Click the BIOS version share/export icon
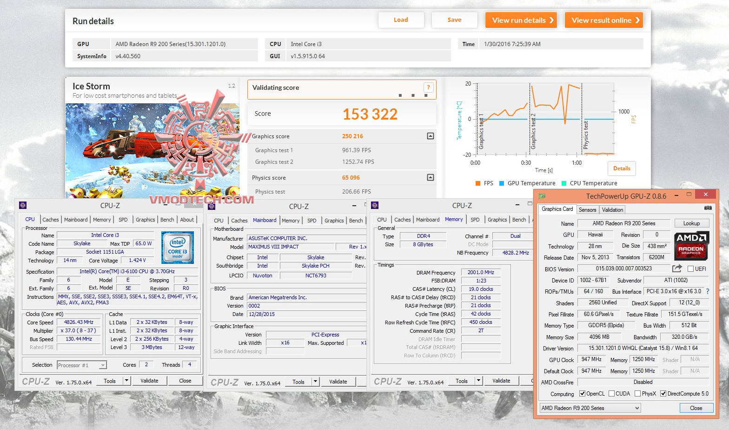The height and width of the screenshot is (430, 729). click(x=677, y=269)
